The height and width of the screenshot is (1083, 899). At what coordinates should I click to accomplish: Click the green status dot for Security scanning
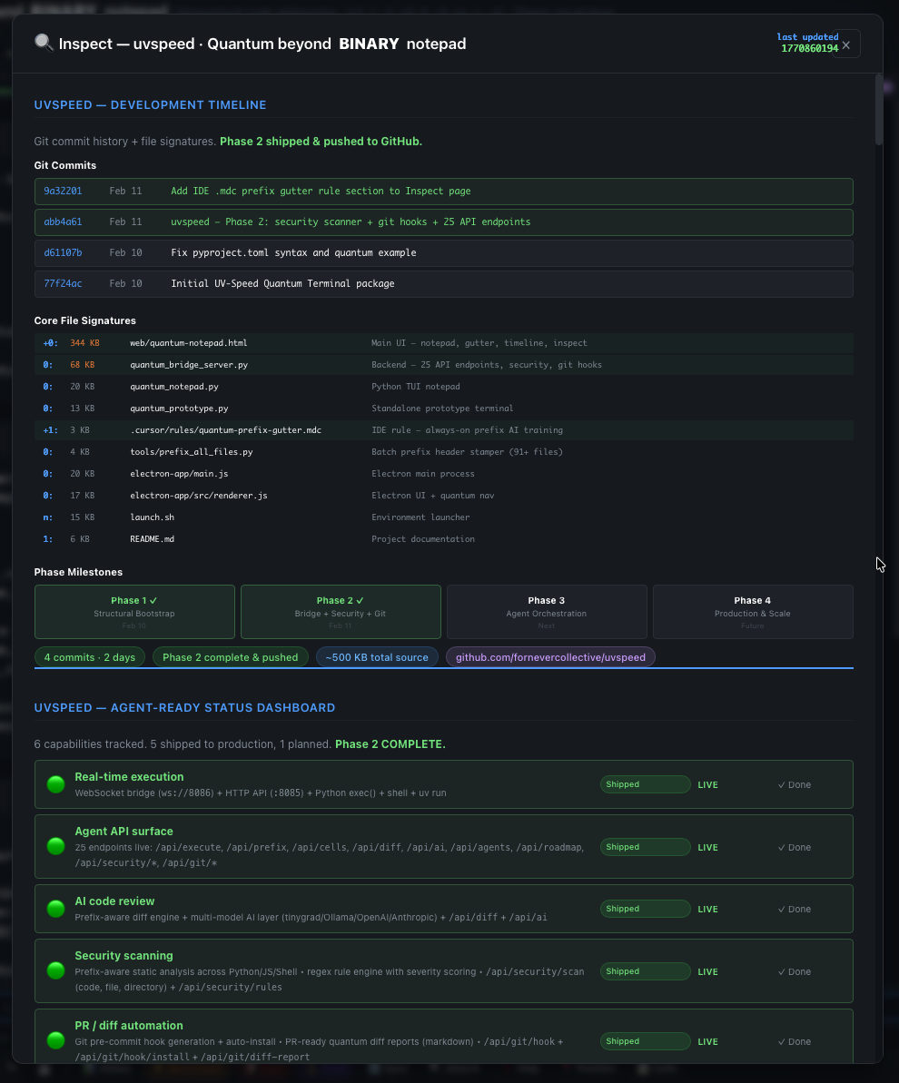(56, 970)
